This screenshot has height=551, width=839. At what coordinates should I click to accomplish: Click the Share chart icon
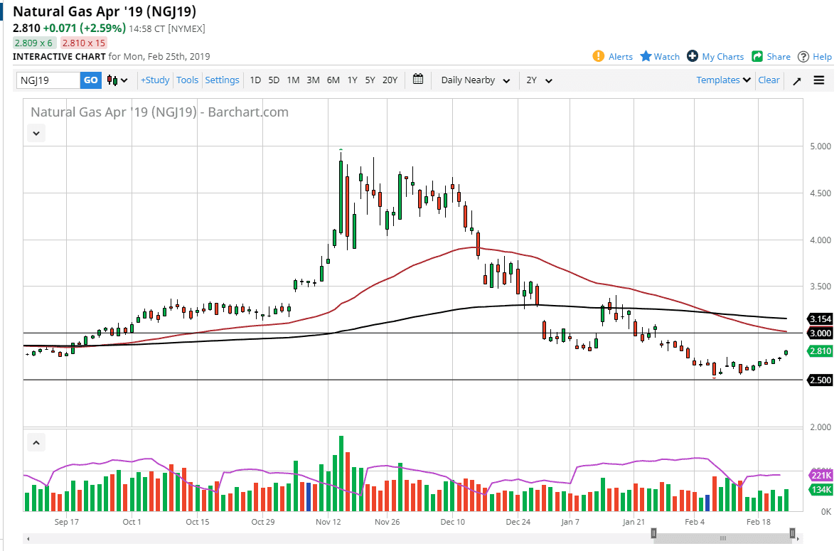(x=757, y=56)
